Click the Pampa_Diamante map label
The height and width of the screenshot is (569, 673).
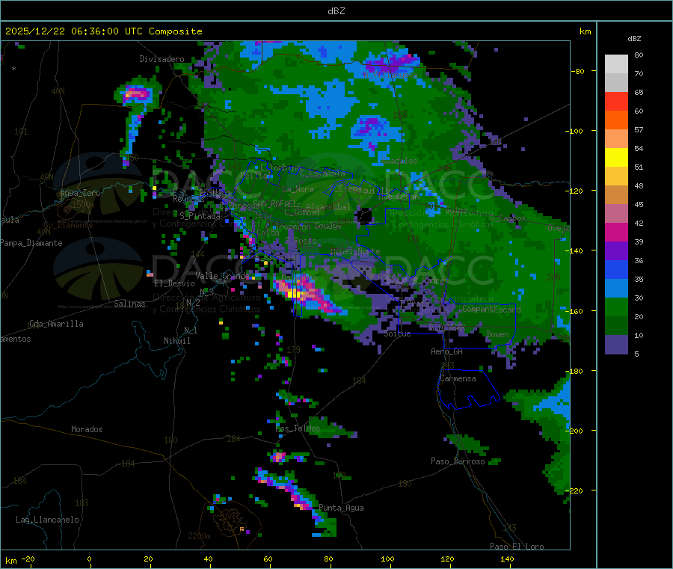[31, 243]
